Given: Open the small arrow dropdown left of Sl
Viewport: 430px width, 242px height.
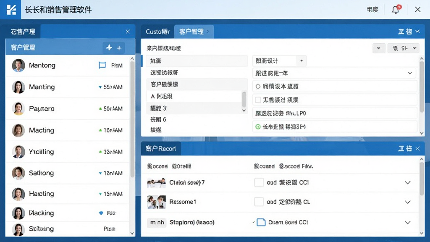Looking at the screenshot, I should pyautogui.click(x=379, y=48).
